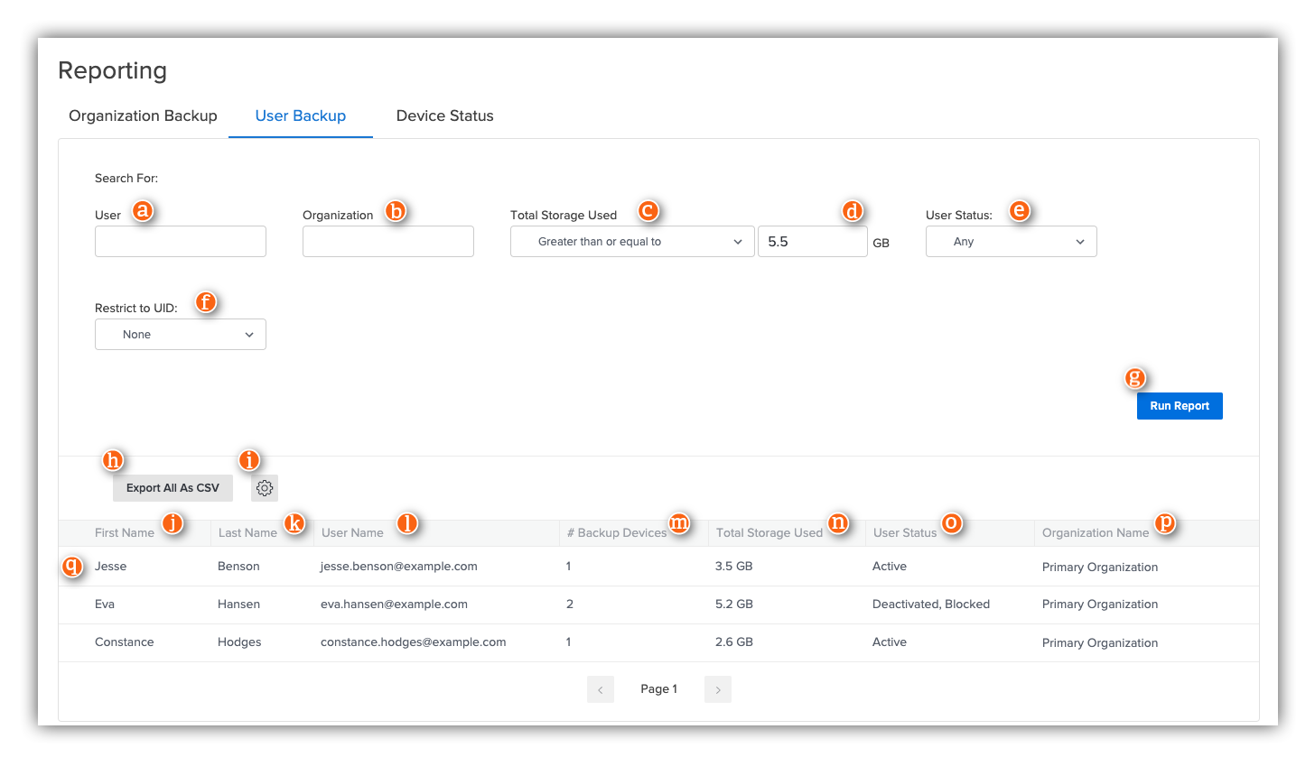
Task: Click the next page arrow
Action: (717, 688)
